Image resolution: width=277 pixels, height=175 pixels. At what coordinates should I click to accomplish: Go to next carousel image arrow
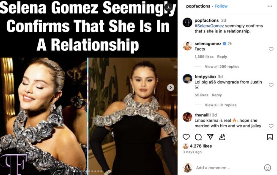click(170, 87)
